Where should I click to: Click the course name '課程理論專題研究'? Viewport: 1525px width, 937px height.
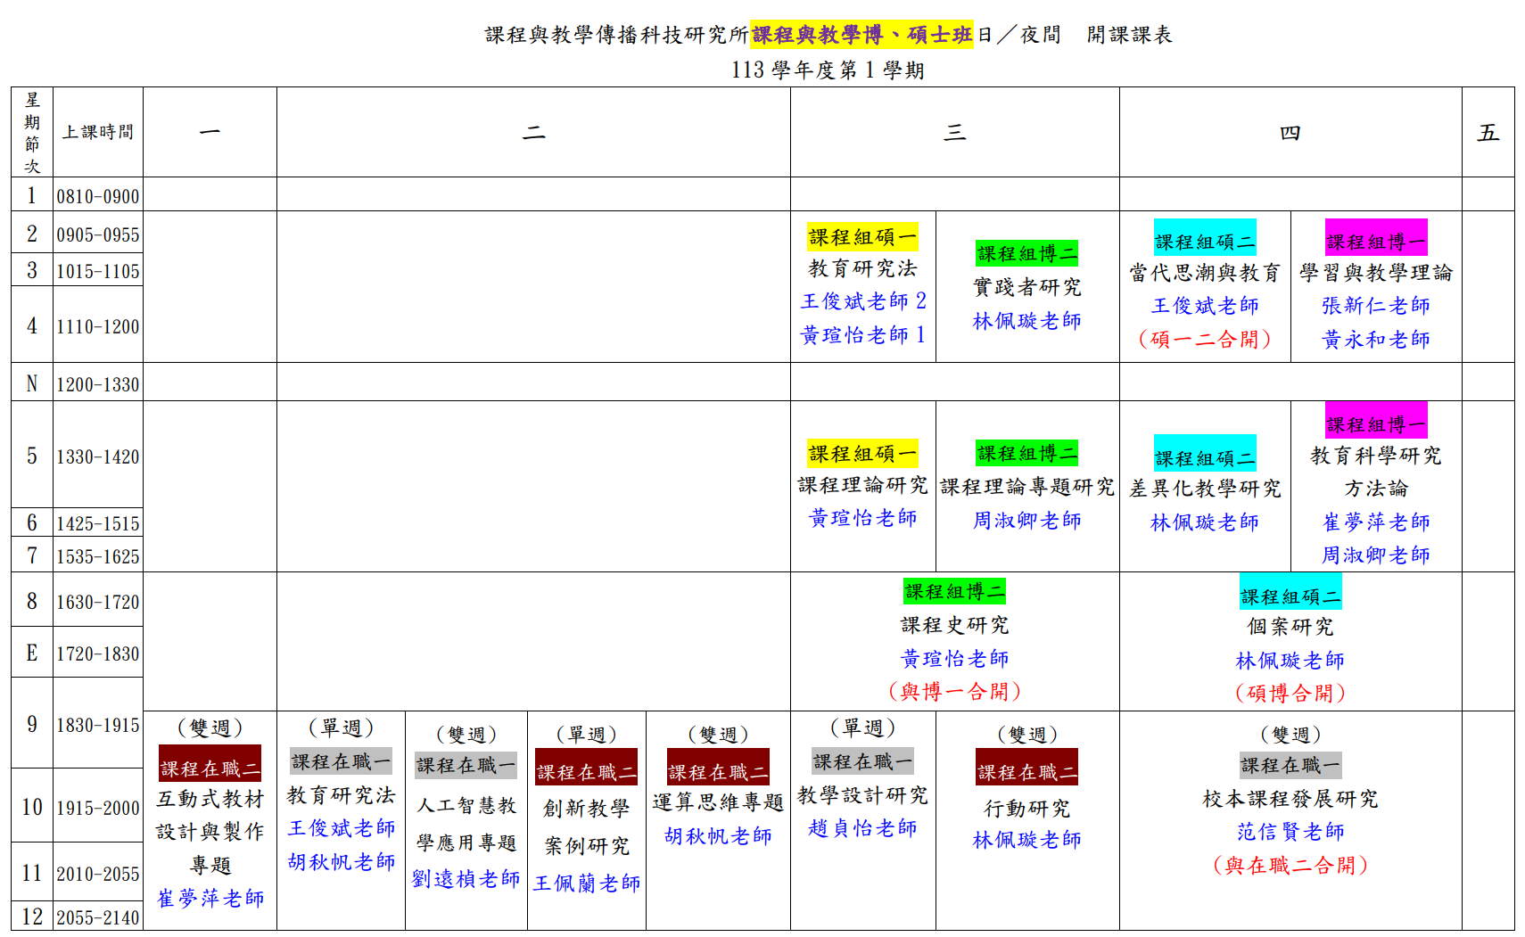[1027, 487]
